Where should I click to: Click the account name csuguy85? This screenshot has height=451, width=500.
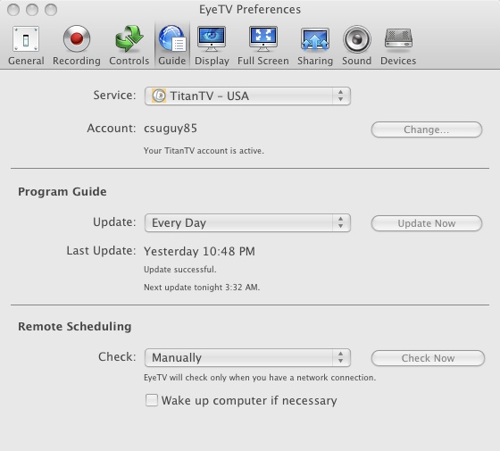point(171,129)
